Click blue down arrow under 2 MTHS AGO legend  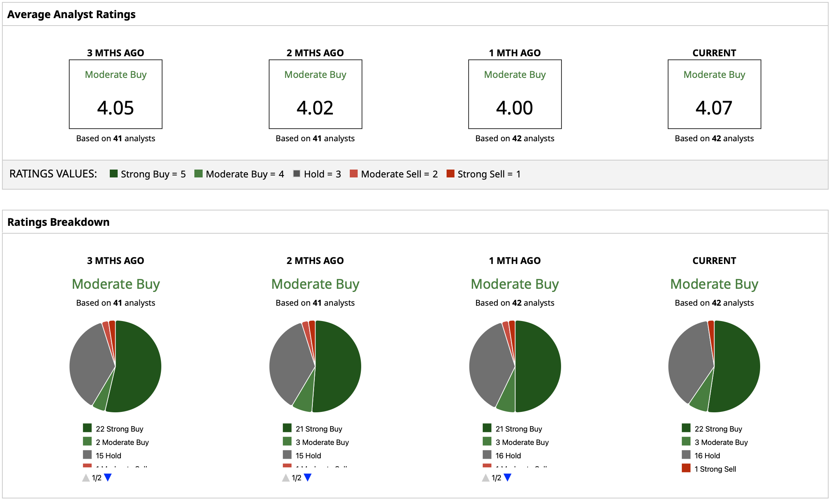[x=308, y=477]
